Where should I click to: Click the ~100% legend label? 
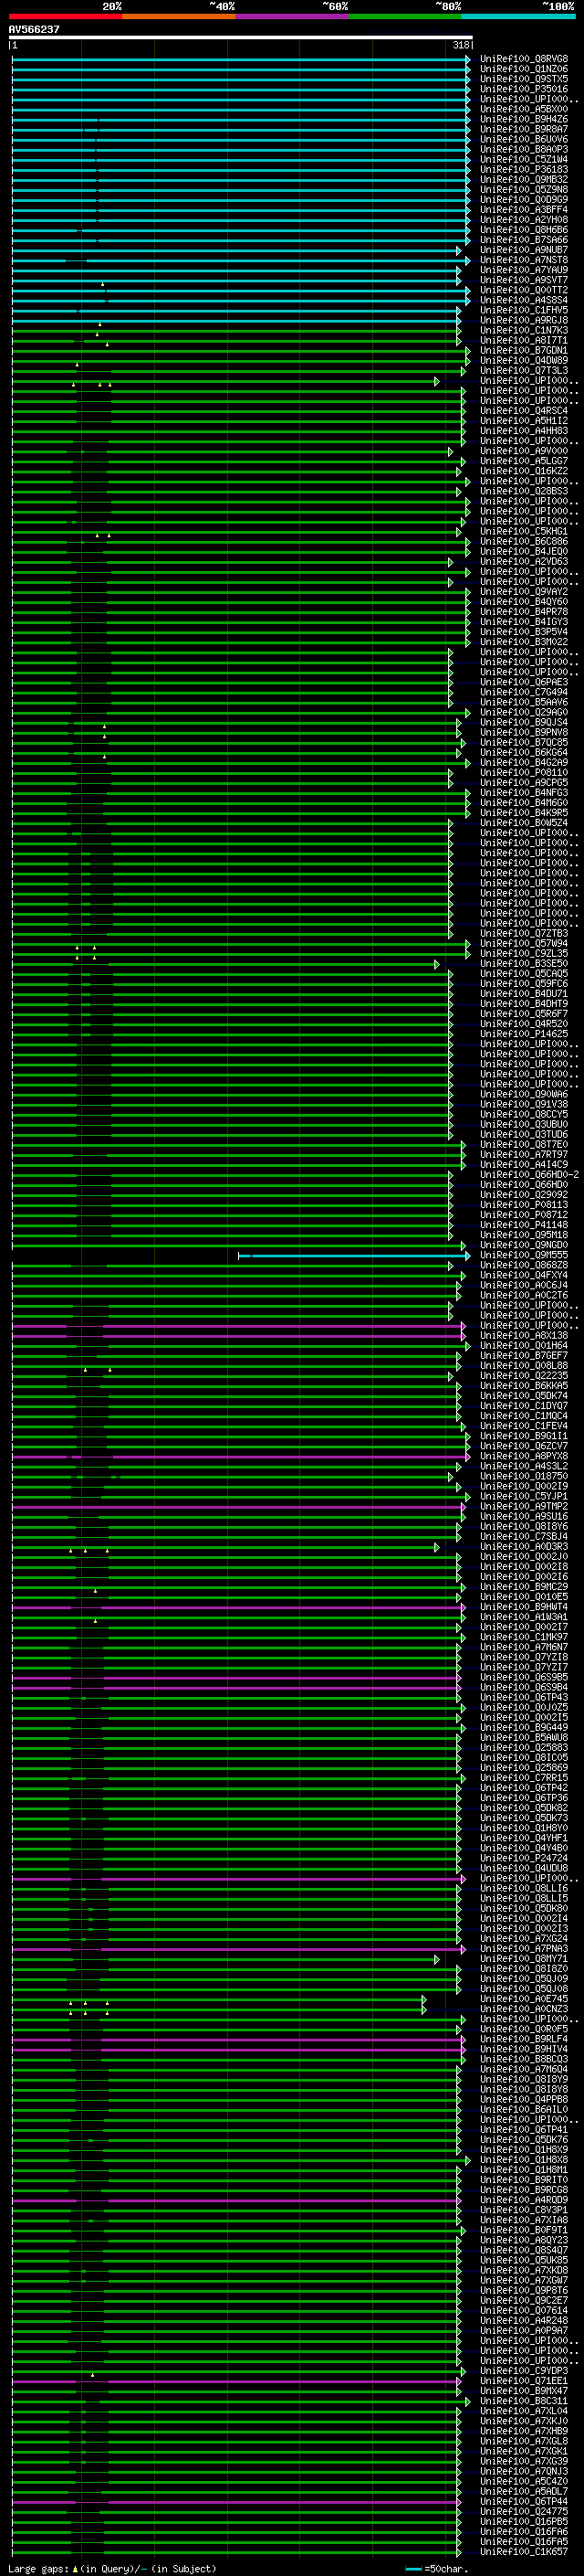559,6
